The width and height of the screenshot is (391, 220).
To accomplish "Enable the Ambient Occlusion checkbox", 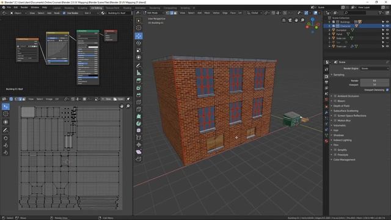I will [335, 96].
